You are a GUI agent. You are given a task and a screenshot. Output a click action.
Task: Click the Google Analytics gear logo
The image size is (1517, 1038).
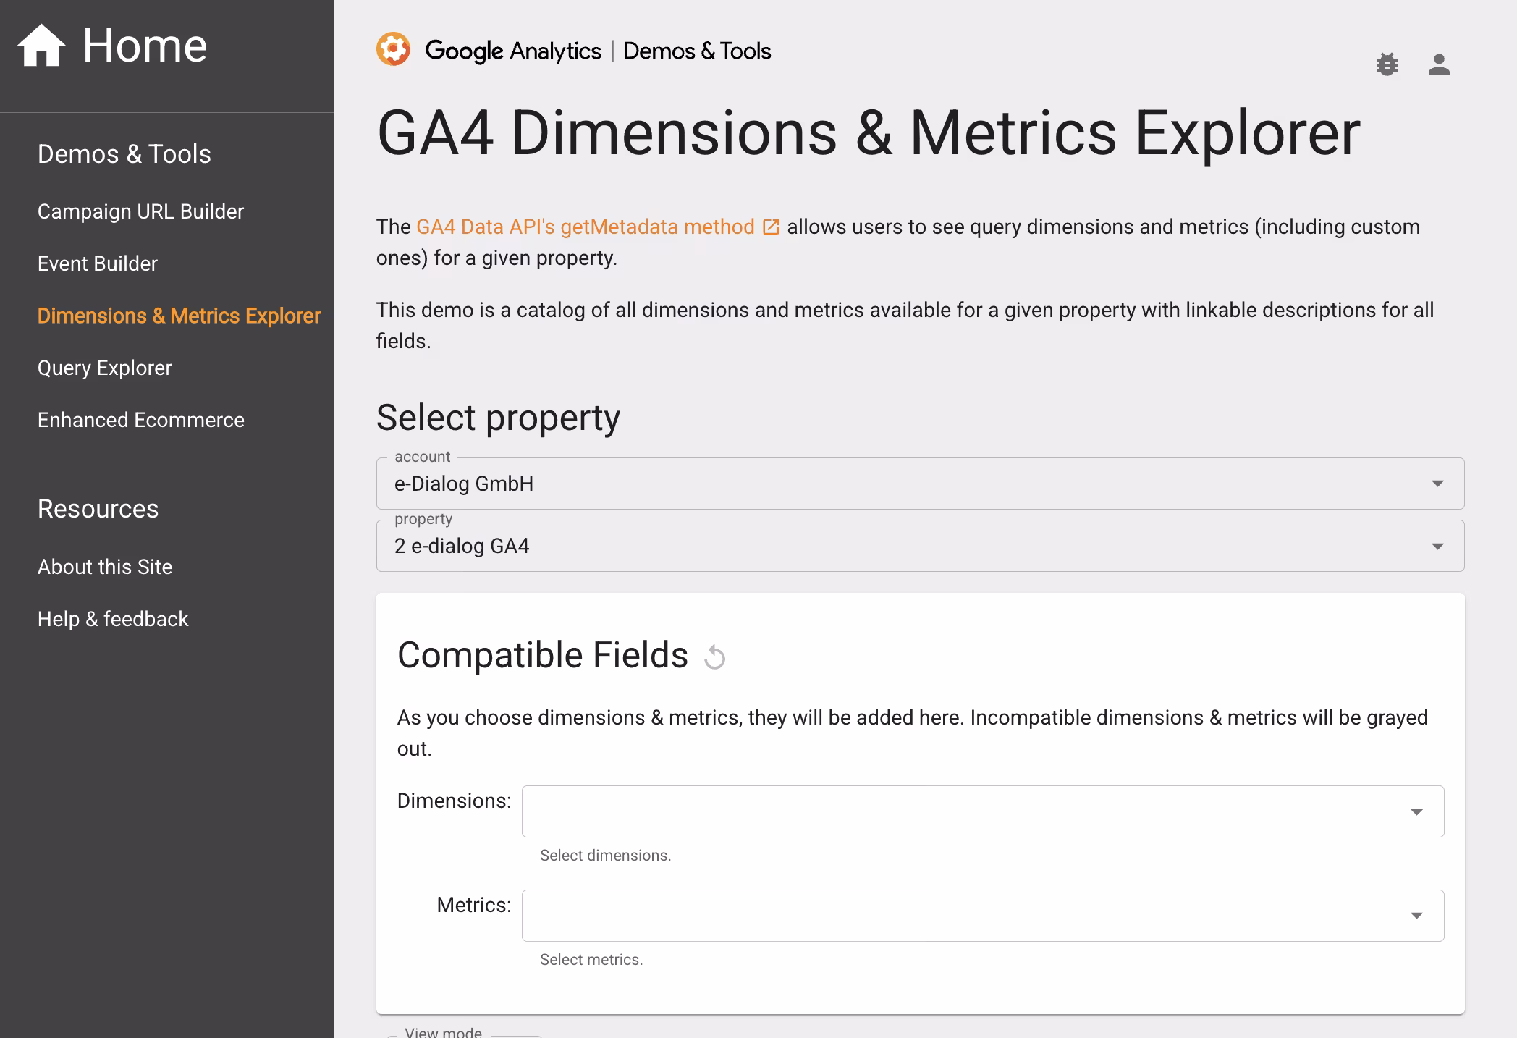tap(393, 49)
